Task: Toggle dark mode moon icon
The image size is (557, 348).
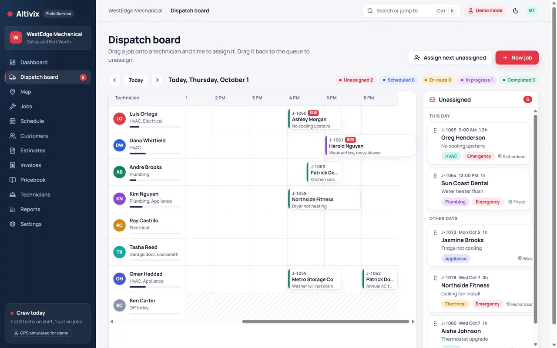Action: click(516, 11)
